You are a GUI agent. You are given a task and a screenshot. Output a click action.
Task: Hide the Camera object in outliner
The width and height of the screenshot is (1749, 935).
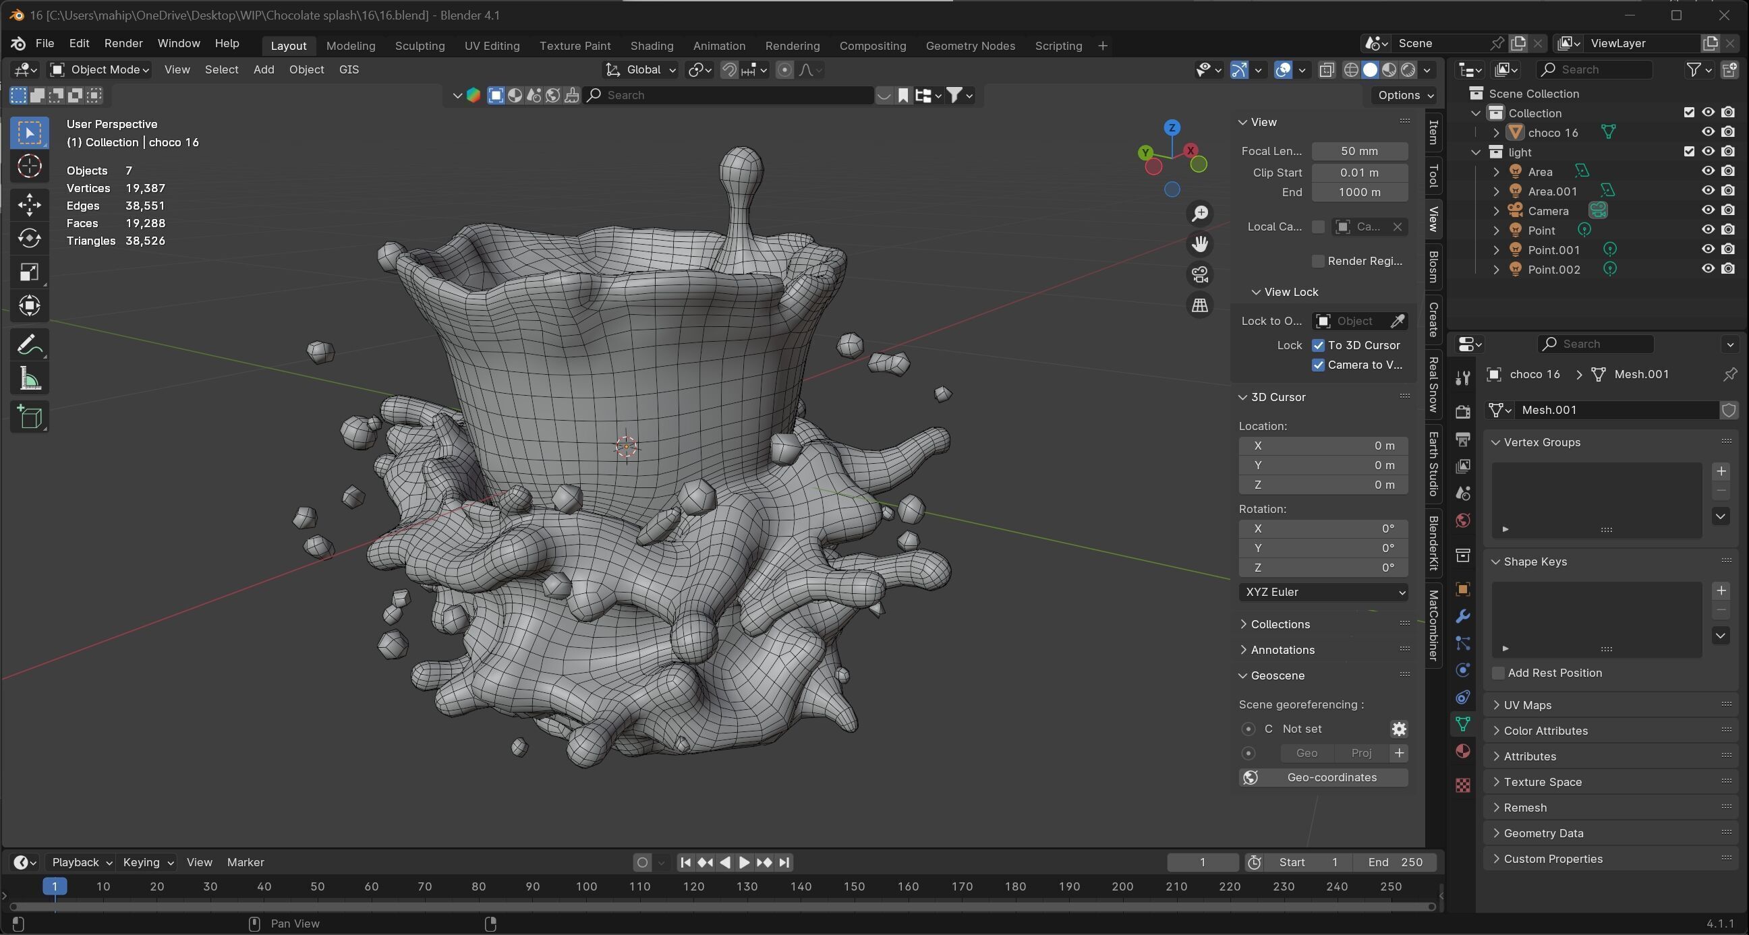(1709, 210)
